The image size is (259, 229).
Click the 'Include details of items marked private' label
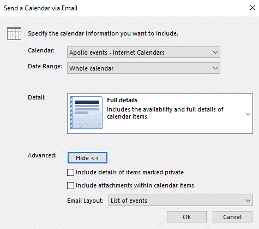pos(130,172)
